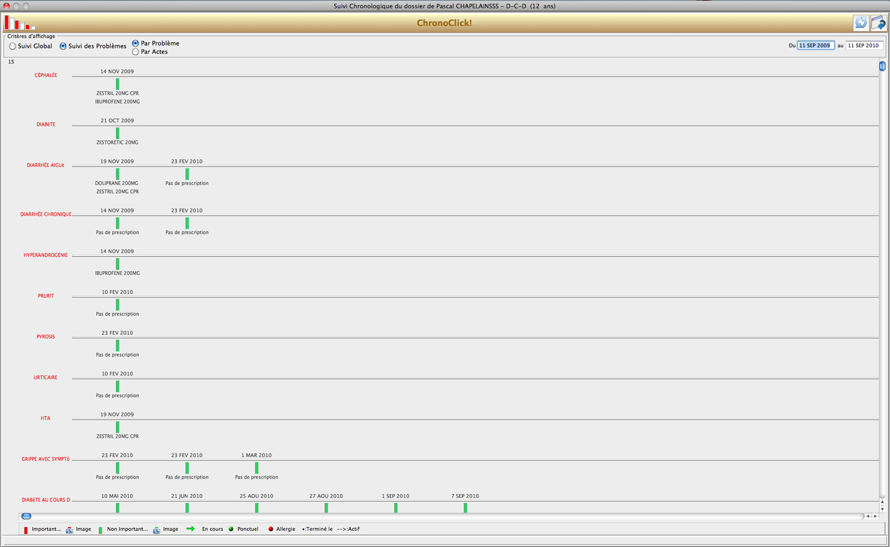The image size is (890, 547).
Task: Click the green Ponctuel dot in legend
Action: click(231, 529)
